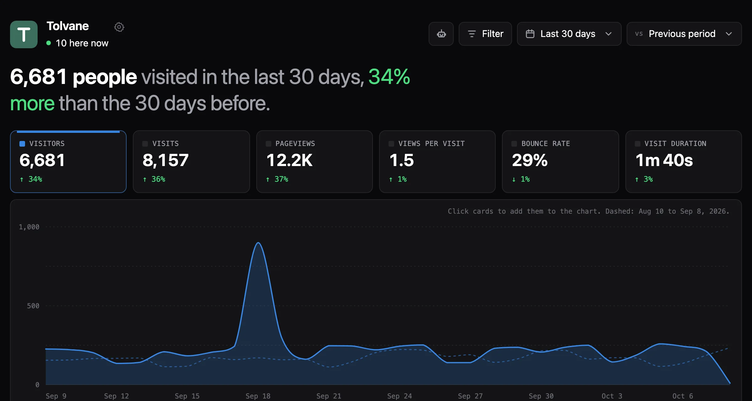Click the Tolvane green T logo
Viewport: 752px width, 401px height.
pyautogui.click(x=24, y=34)
